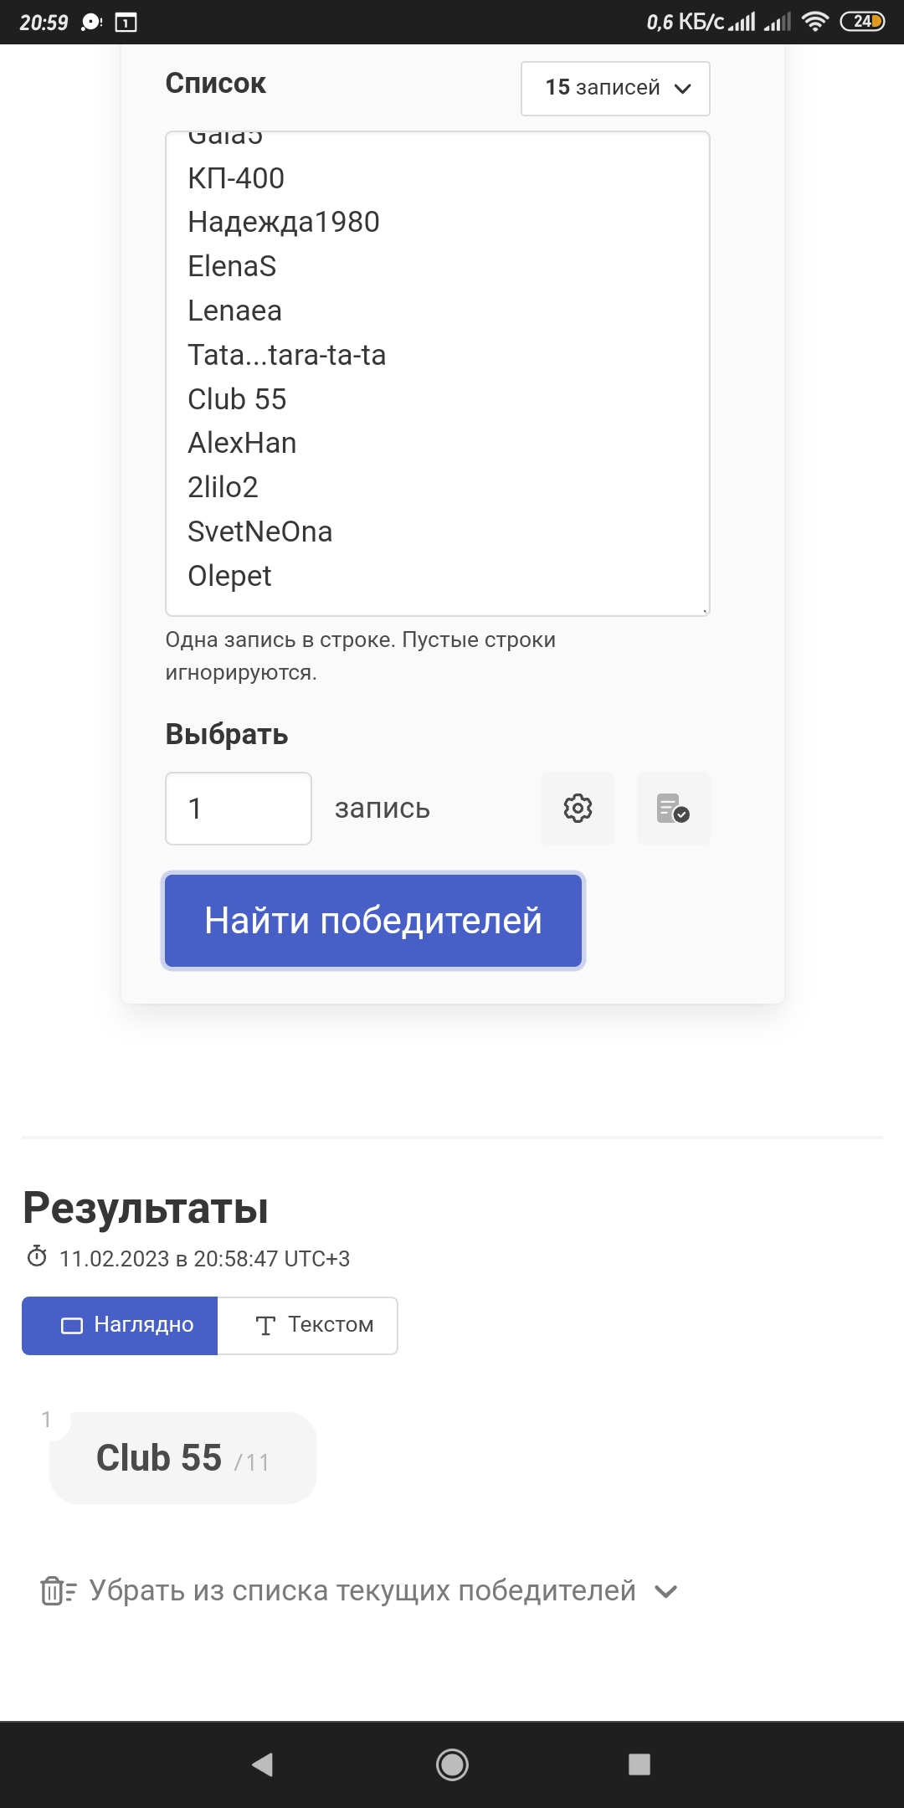This screenshot has height=1808, width=904.
Task: Click the Надежда1980 entry in list
Action: click(284, 222)
